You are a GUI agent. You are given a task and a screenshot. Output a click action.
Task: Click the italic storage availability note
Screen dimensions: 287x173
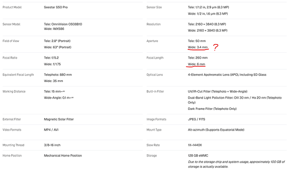(236, 164)
